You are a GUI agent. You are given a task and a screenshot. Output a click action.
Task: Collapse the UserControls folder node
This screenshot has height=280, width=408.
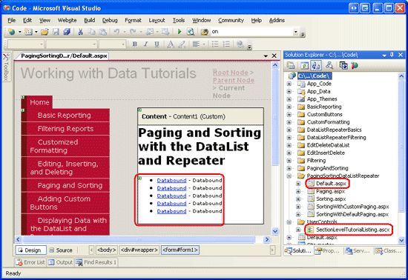pyautogui.click(x=289, y=222)
